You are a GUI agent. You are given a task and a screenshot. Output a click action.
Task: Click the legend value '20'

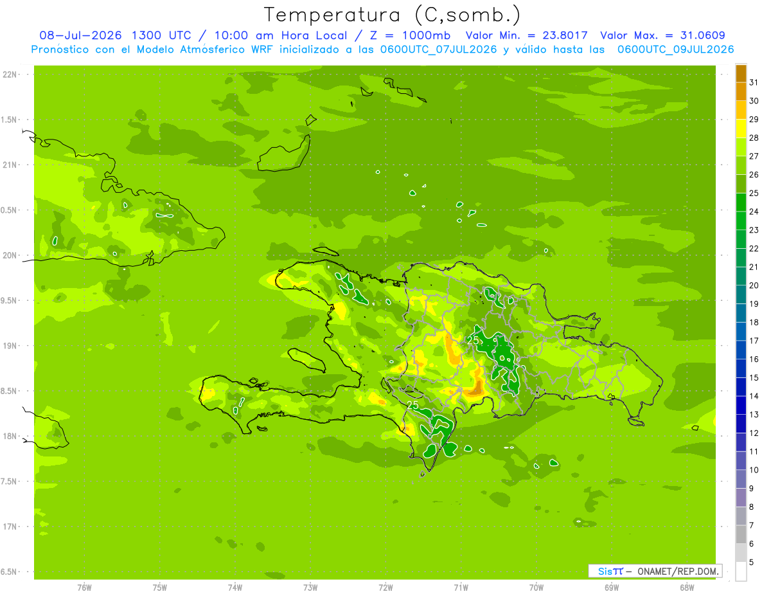754,285
